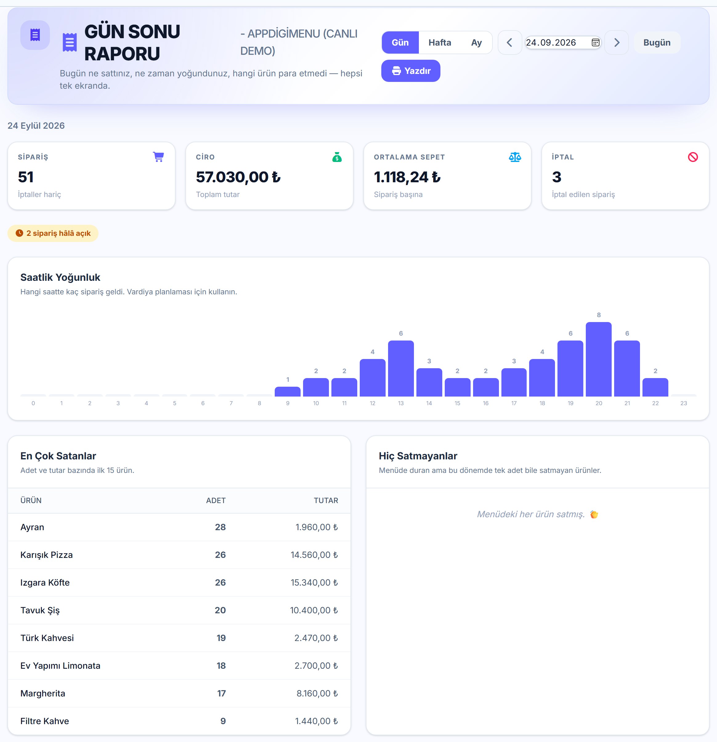Select the Ayran product row
The height and width of the screenshot is (742, 717).
(179, 527)
